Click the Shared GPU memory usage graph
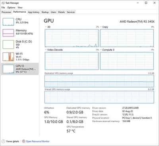The width and height of the screenshot is (159, 146). pos(99,97)
